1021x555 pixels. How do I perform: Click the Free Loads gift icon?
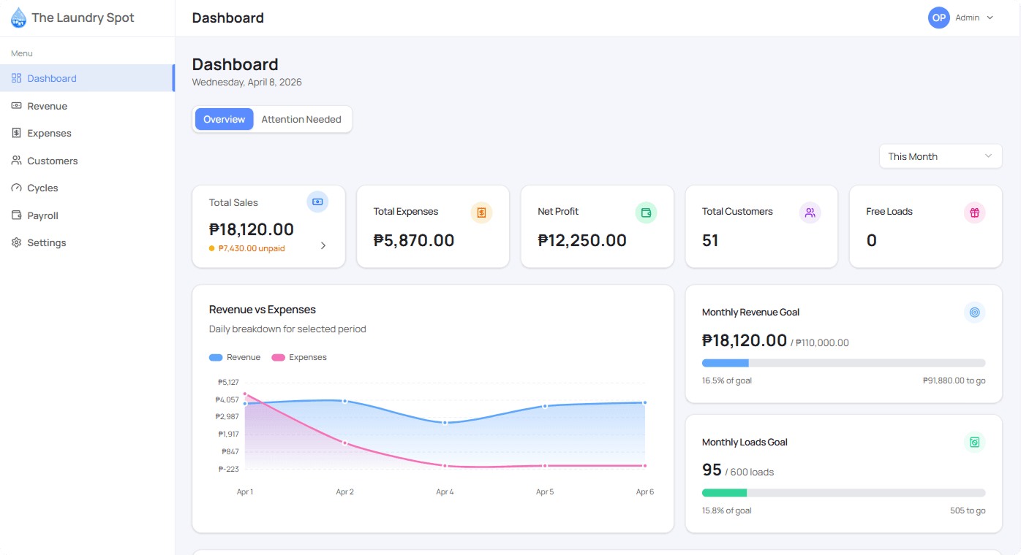974,213
